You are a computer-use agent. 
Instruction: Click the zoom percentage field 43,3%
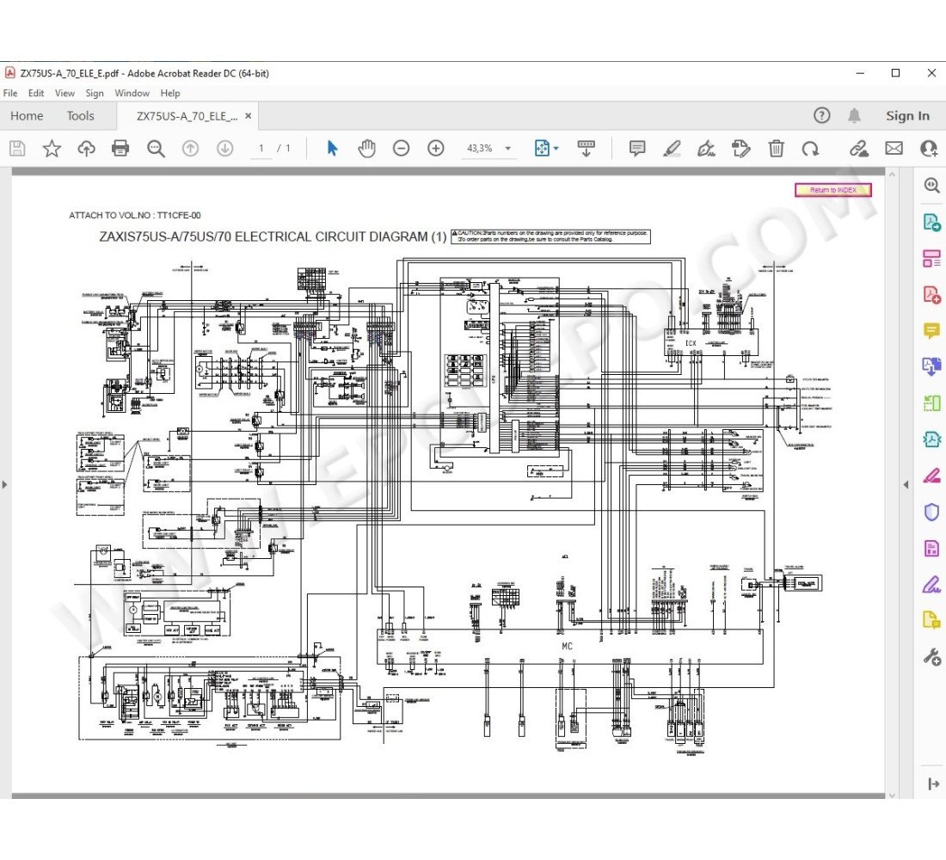[480, 149]
